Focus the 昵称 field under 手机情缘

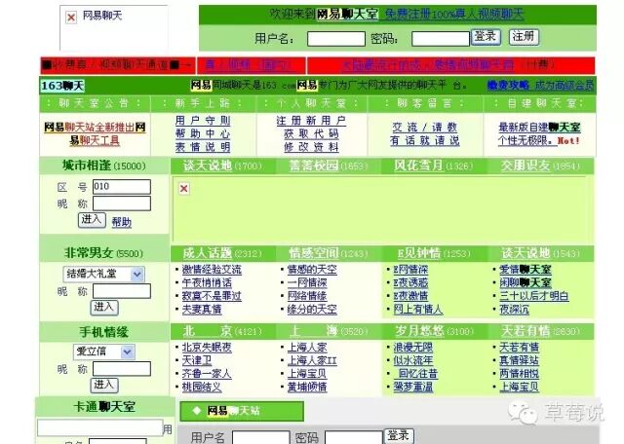(x=122, y=369)
